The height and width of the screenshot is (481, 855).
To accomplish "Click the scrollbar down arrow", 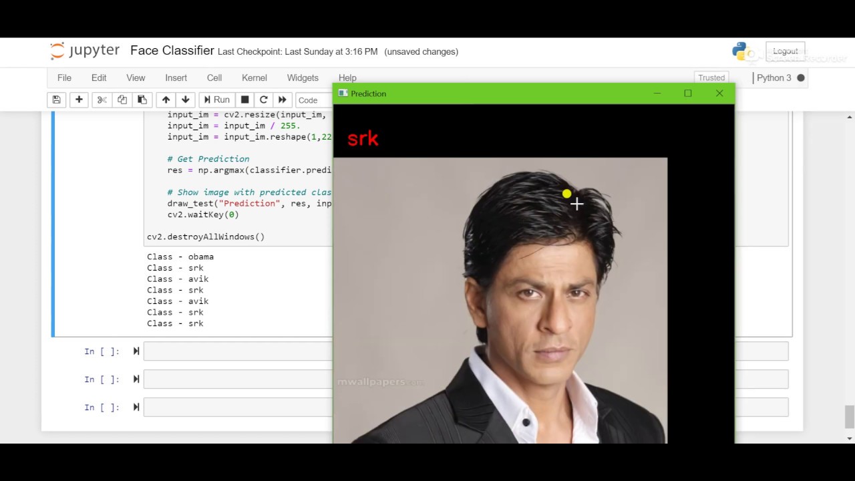I will pos(850,439).
